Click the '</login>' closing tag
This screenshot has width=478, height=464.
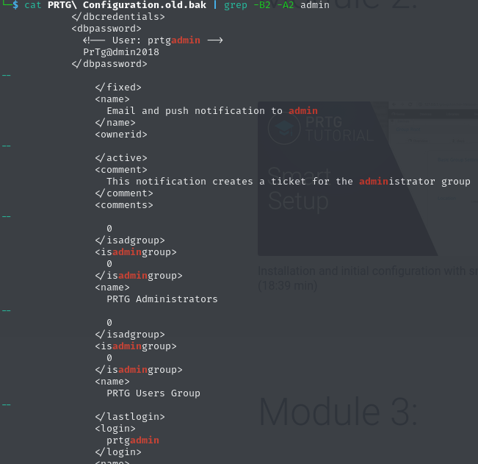[118, 452]
